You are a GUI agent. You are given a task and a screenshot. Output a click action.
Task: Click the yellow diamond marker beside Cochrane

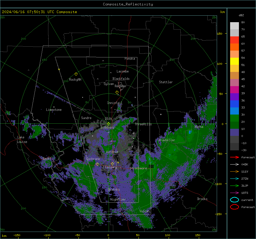coord(98,164)
